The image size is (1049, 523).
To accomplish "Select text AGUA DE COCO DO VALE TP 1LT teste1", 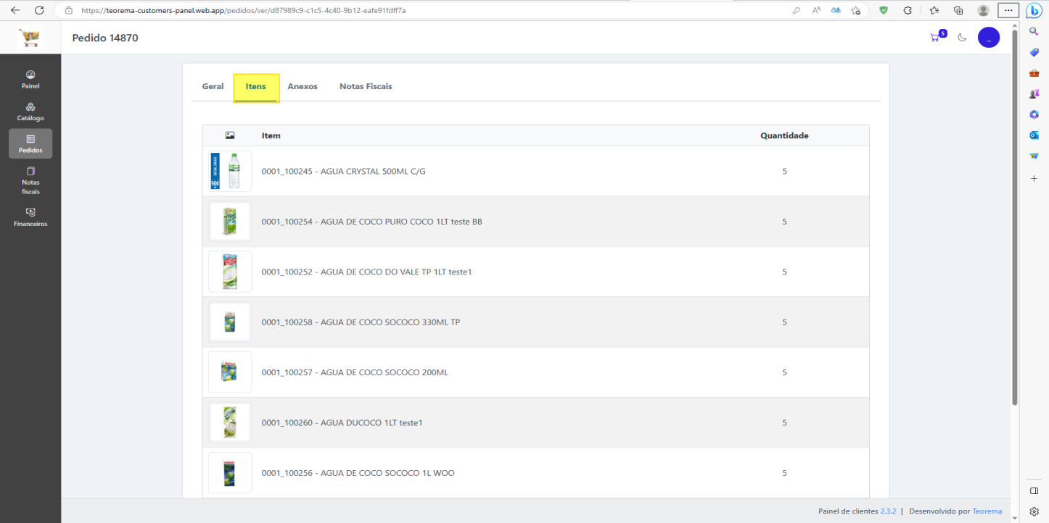I will pos(396,272).
